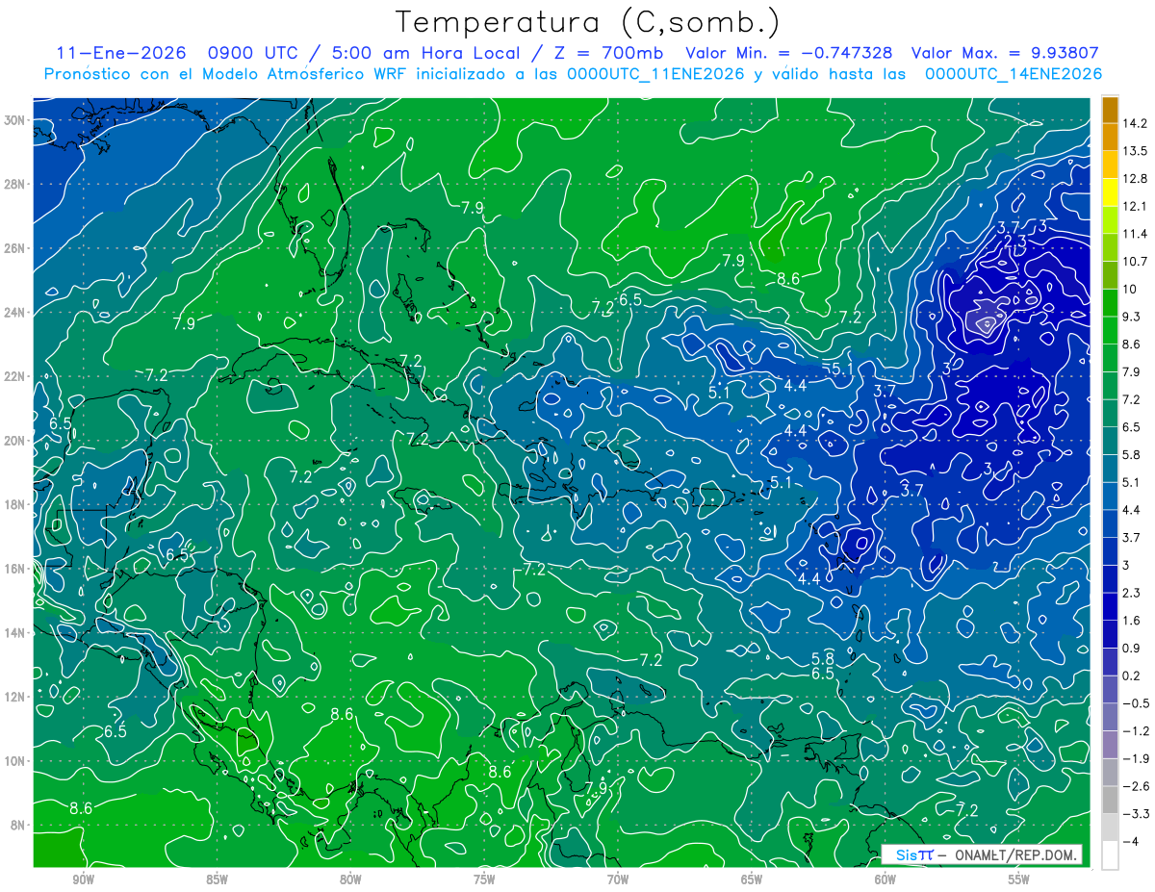Click the '8N' latitude axis label
The width and height of the screenshot is (1155, 892).
(18, 825)
